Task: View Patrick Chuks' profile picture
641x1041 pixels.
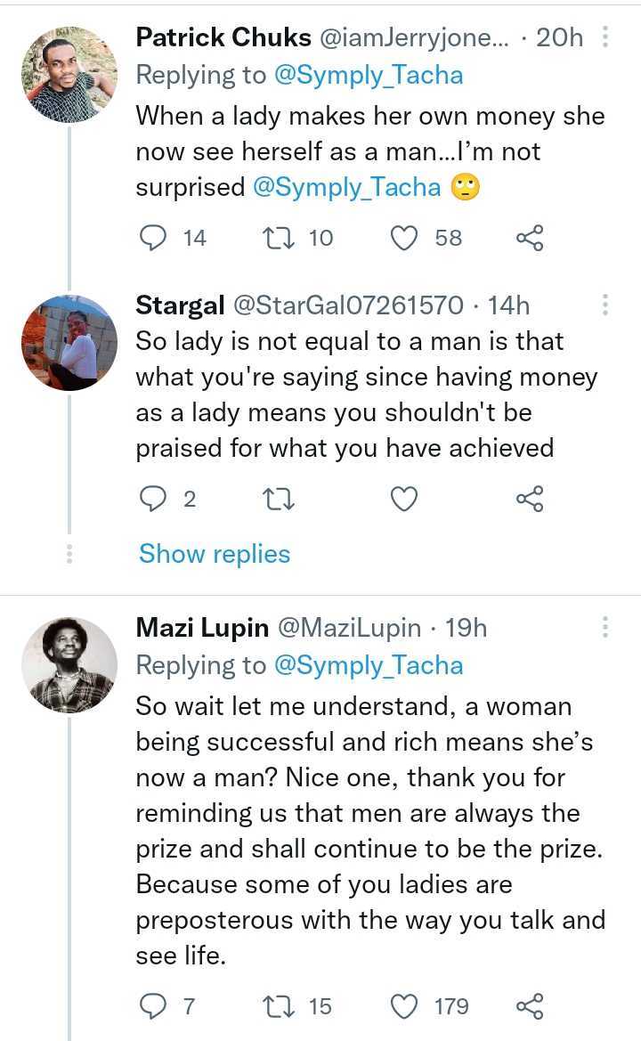Action: 69,74
